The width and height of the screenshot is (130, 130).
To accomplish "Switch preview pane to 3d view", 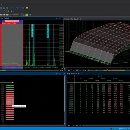I will click(x=77, y=70).
